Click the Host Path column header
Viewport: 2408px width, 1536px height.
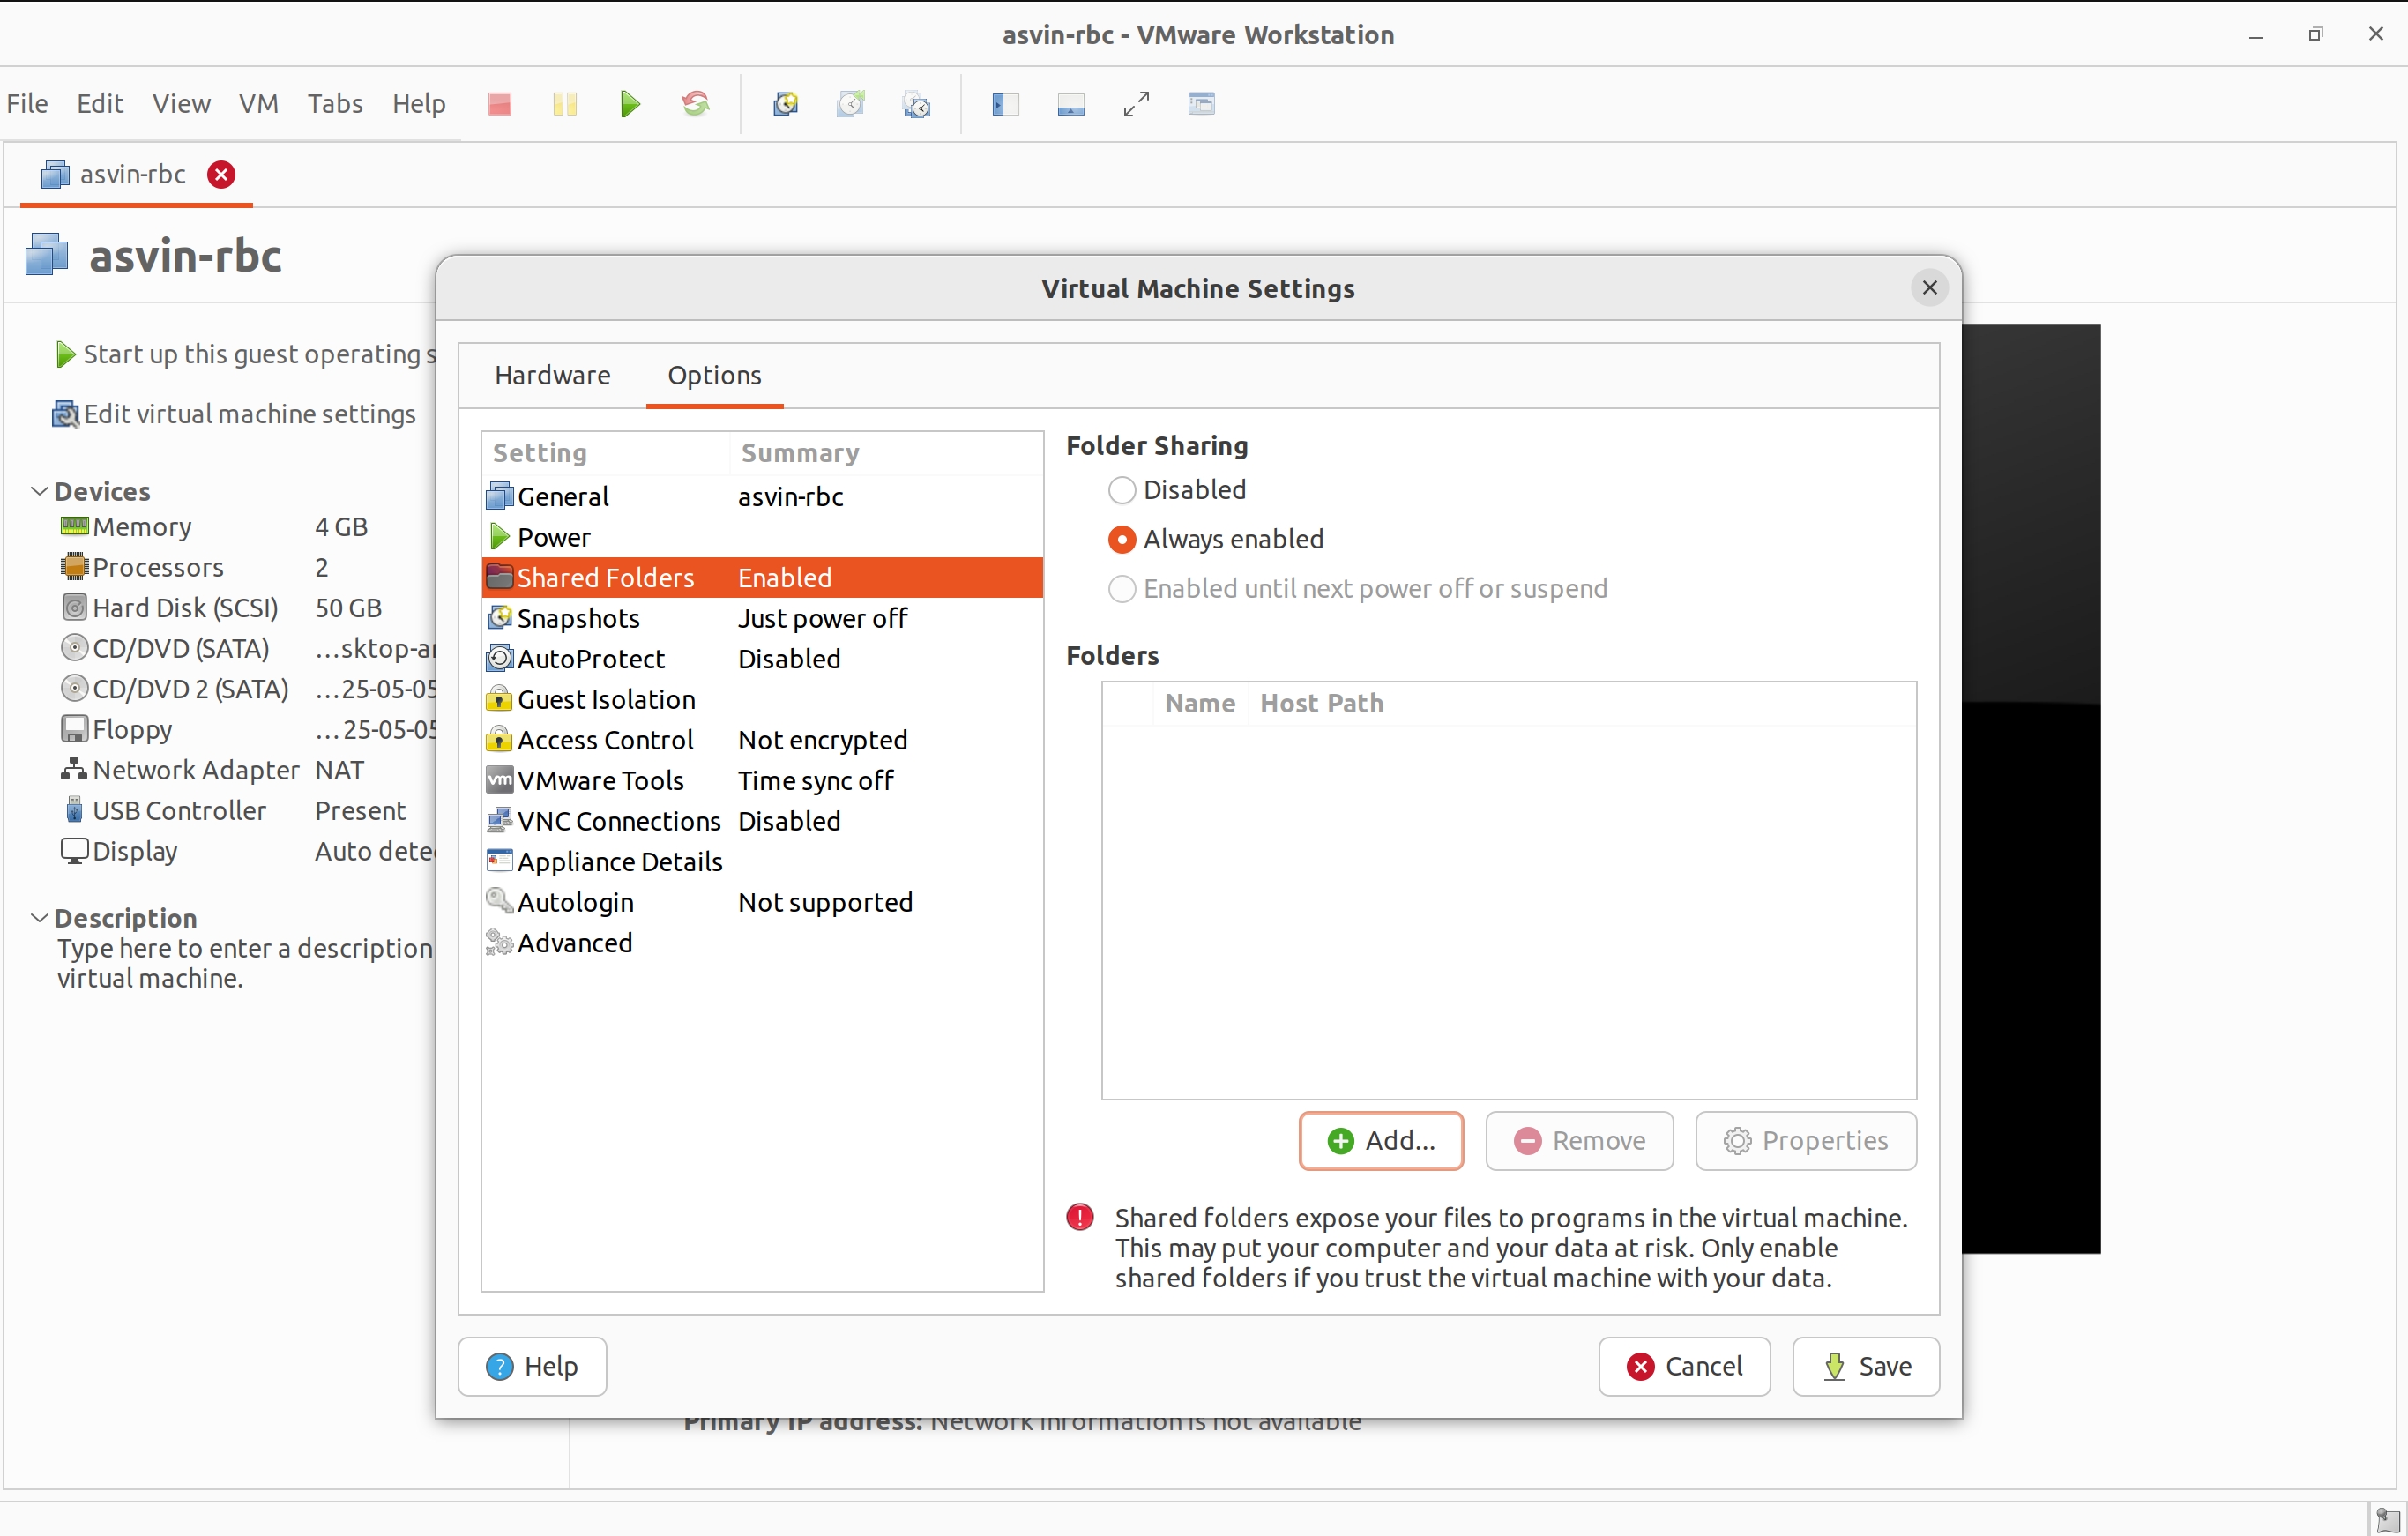pos(1321,704)
